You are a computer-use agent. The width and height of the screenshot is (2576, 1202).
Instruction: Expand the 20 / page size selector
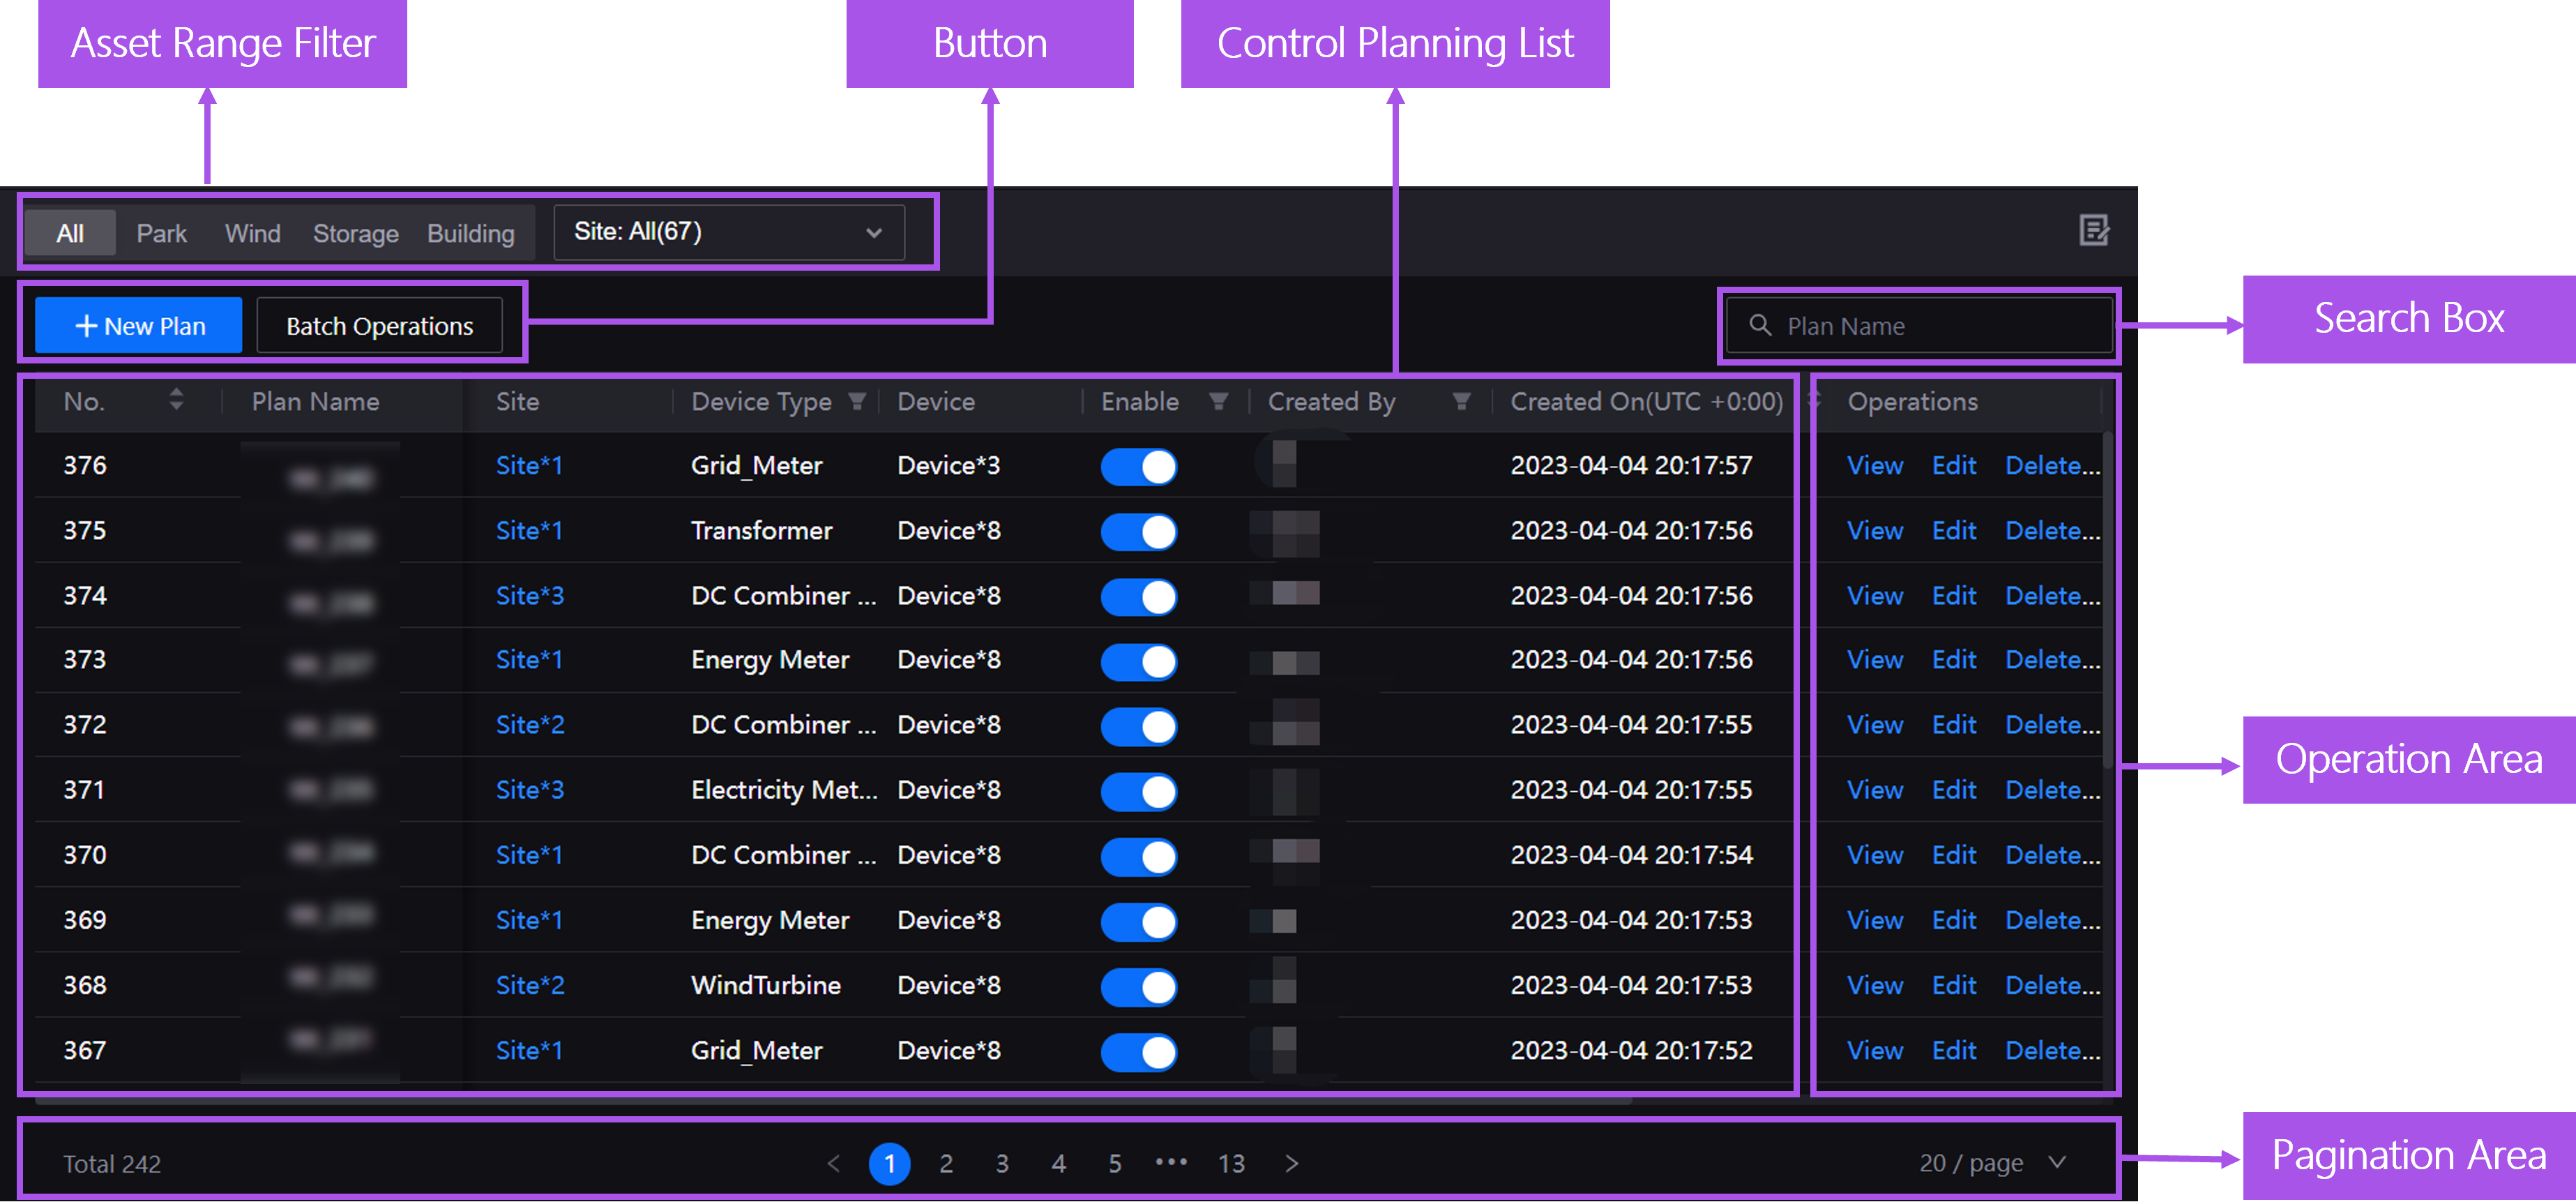coord(1991,1163)
